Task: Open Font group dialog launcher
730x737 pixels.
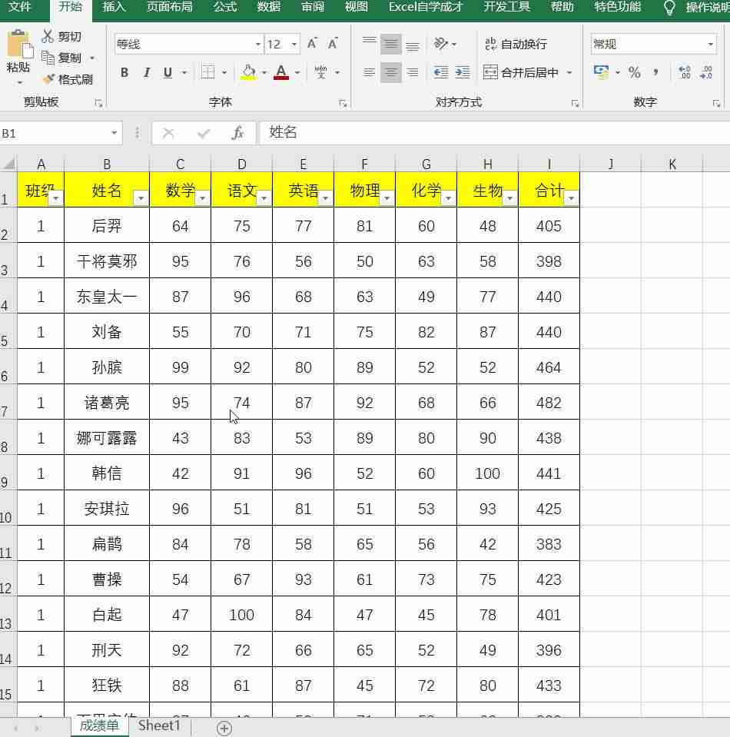Action: (x=343, y=104)
